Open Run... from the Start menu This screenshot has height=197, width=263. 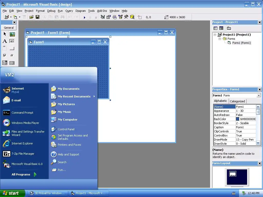point(62,170)
